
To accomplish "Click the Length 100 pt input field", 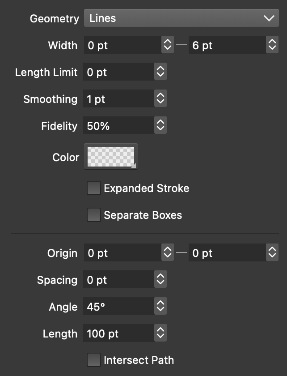I will tap(118, 333).
